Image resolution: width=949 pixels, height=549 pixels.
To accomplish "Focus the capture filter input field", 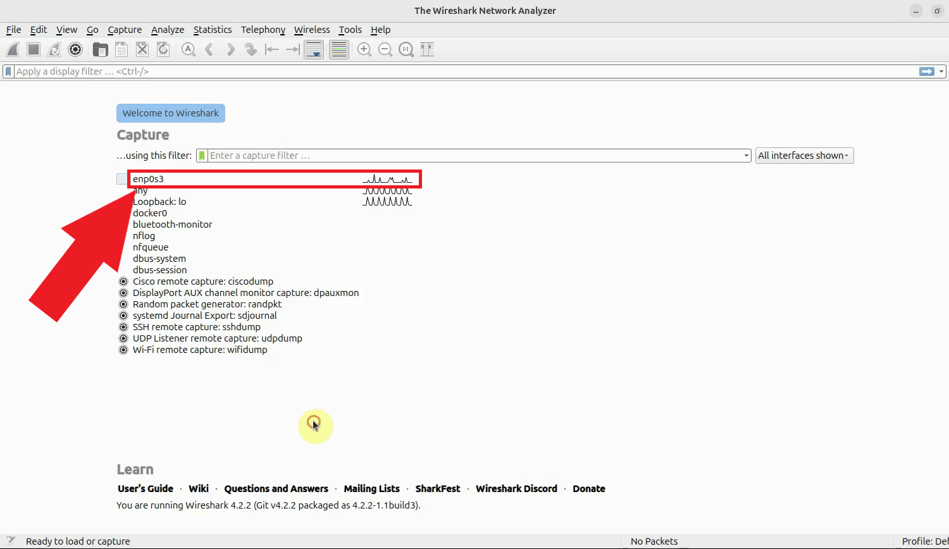I will (x=475, y=156).
